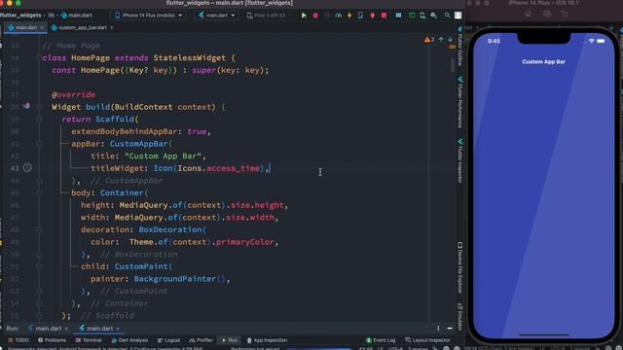
Task: Open Run panel options three-dot menu
Action: click(x=438, y=329)
